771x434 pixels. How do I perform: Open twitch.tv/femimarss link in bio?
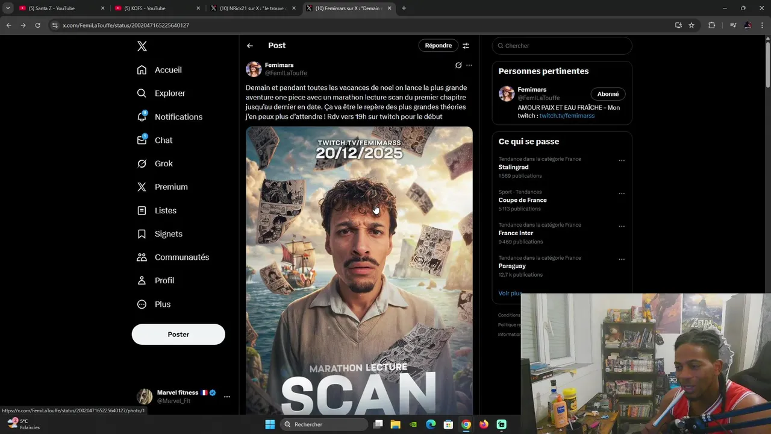tap(567, 116)
